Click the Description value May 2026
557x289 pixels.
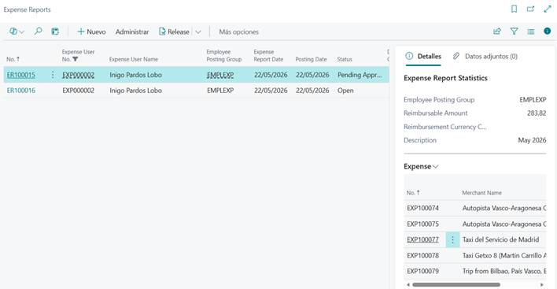(x=532, y=140)
